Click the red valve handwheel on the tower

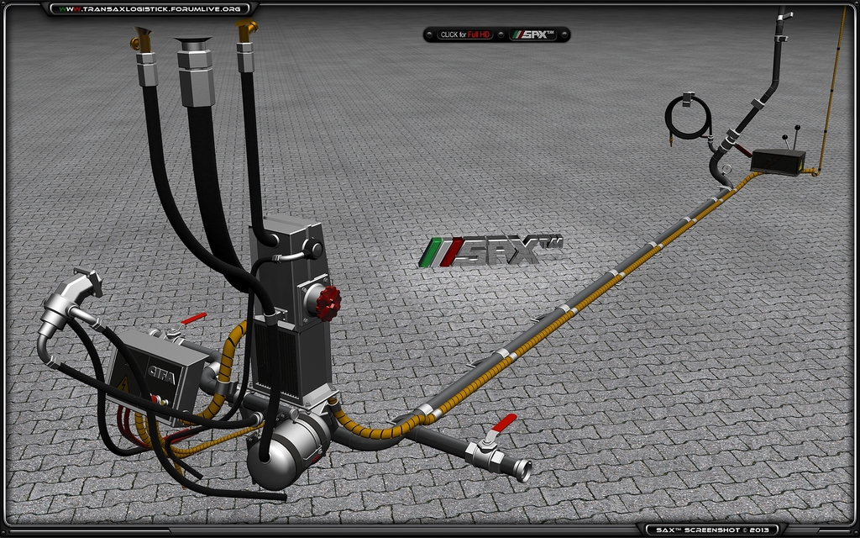coord(328,301)
